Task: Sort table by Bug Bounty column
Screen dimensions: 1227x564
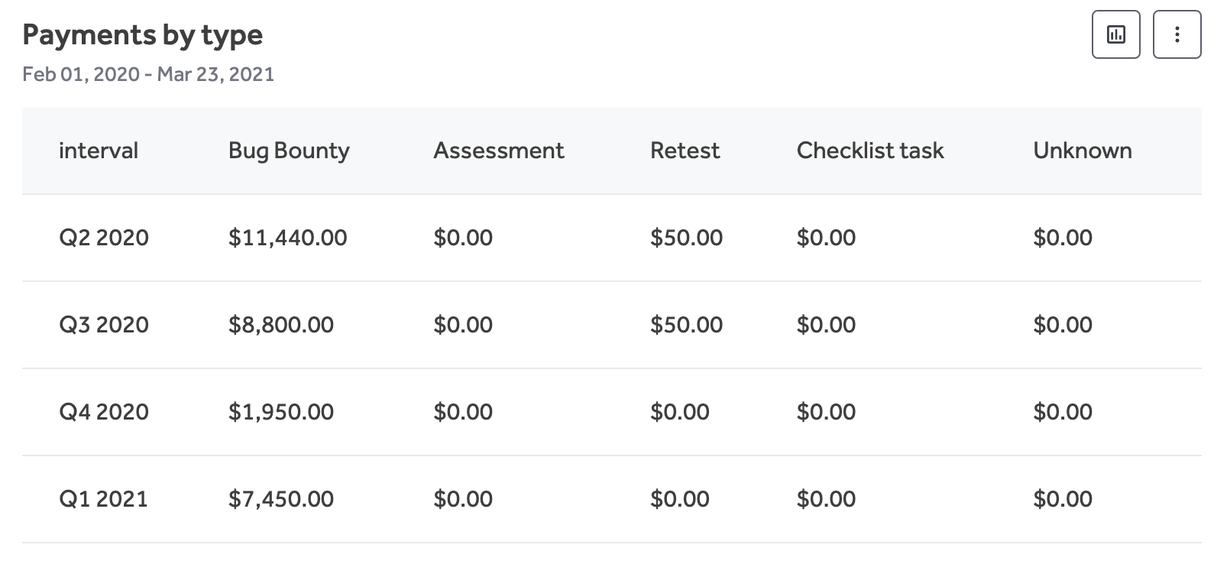Action: click(288, 151)
